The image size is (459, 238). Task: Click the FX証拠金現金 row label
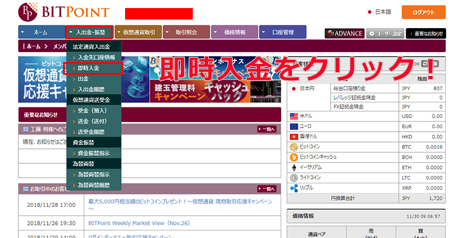tap(348, 106)
